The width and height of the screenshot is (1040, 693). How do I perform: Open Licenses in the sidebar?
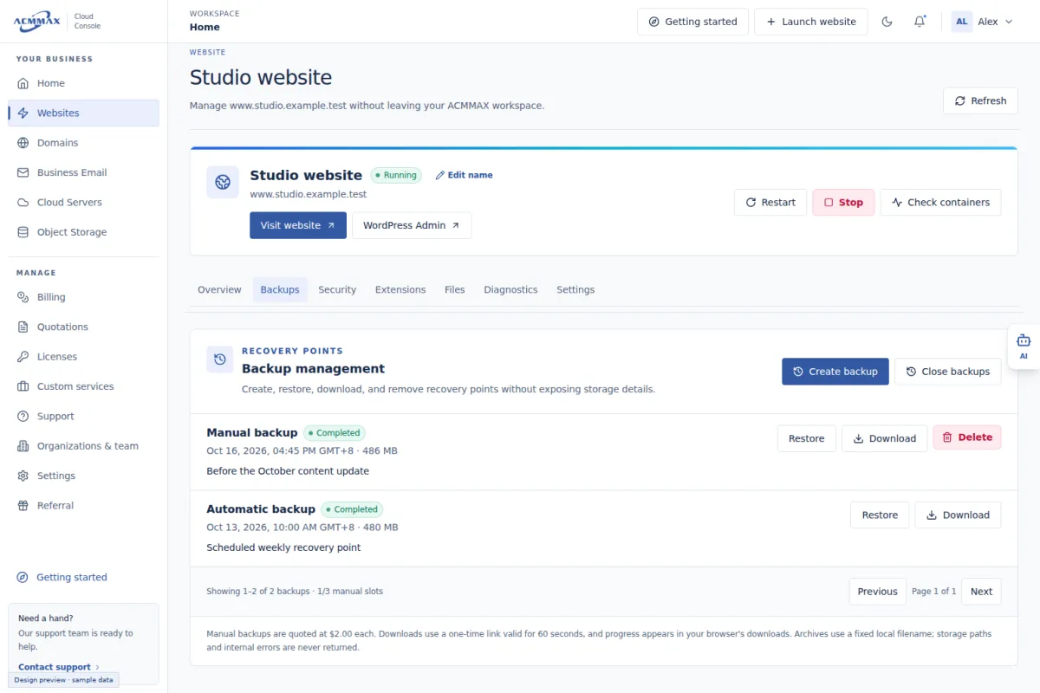click(83, 357)
